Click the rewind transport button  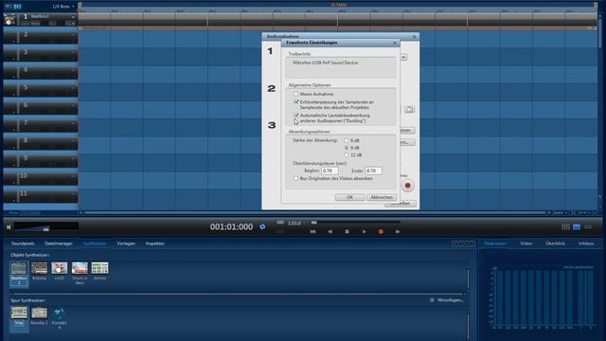tap(330, 231)
